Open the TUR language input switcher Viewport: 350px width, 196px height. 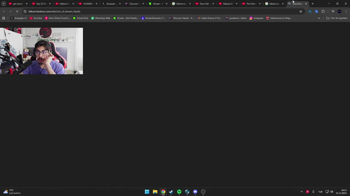pos(320,192)
